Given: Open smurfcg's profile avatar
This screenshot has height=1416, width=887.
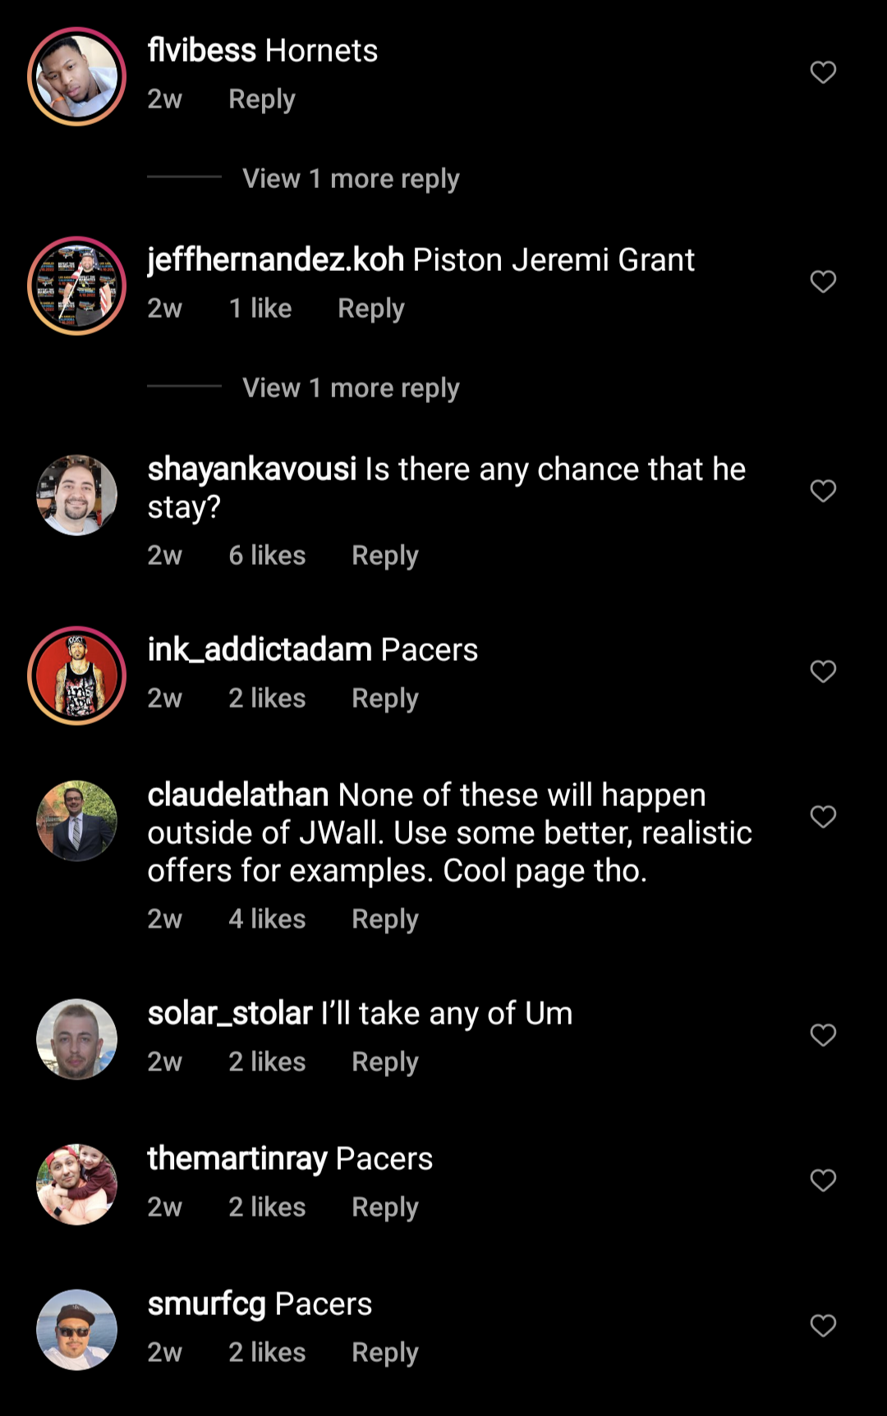Looking at the screenshot, I should coord(76,1329).
